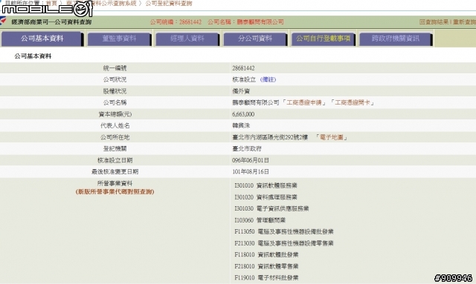The image size is (476, 284).
Task: Click the address 臺北市內湖區陽光街292號2樓
Action: click(x=270, y=137)
